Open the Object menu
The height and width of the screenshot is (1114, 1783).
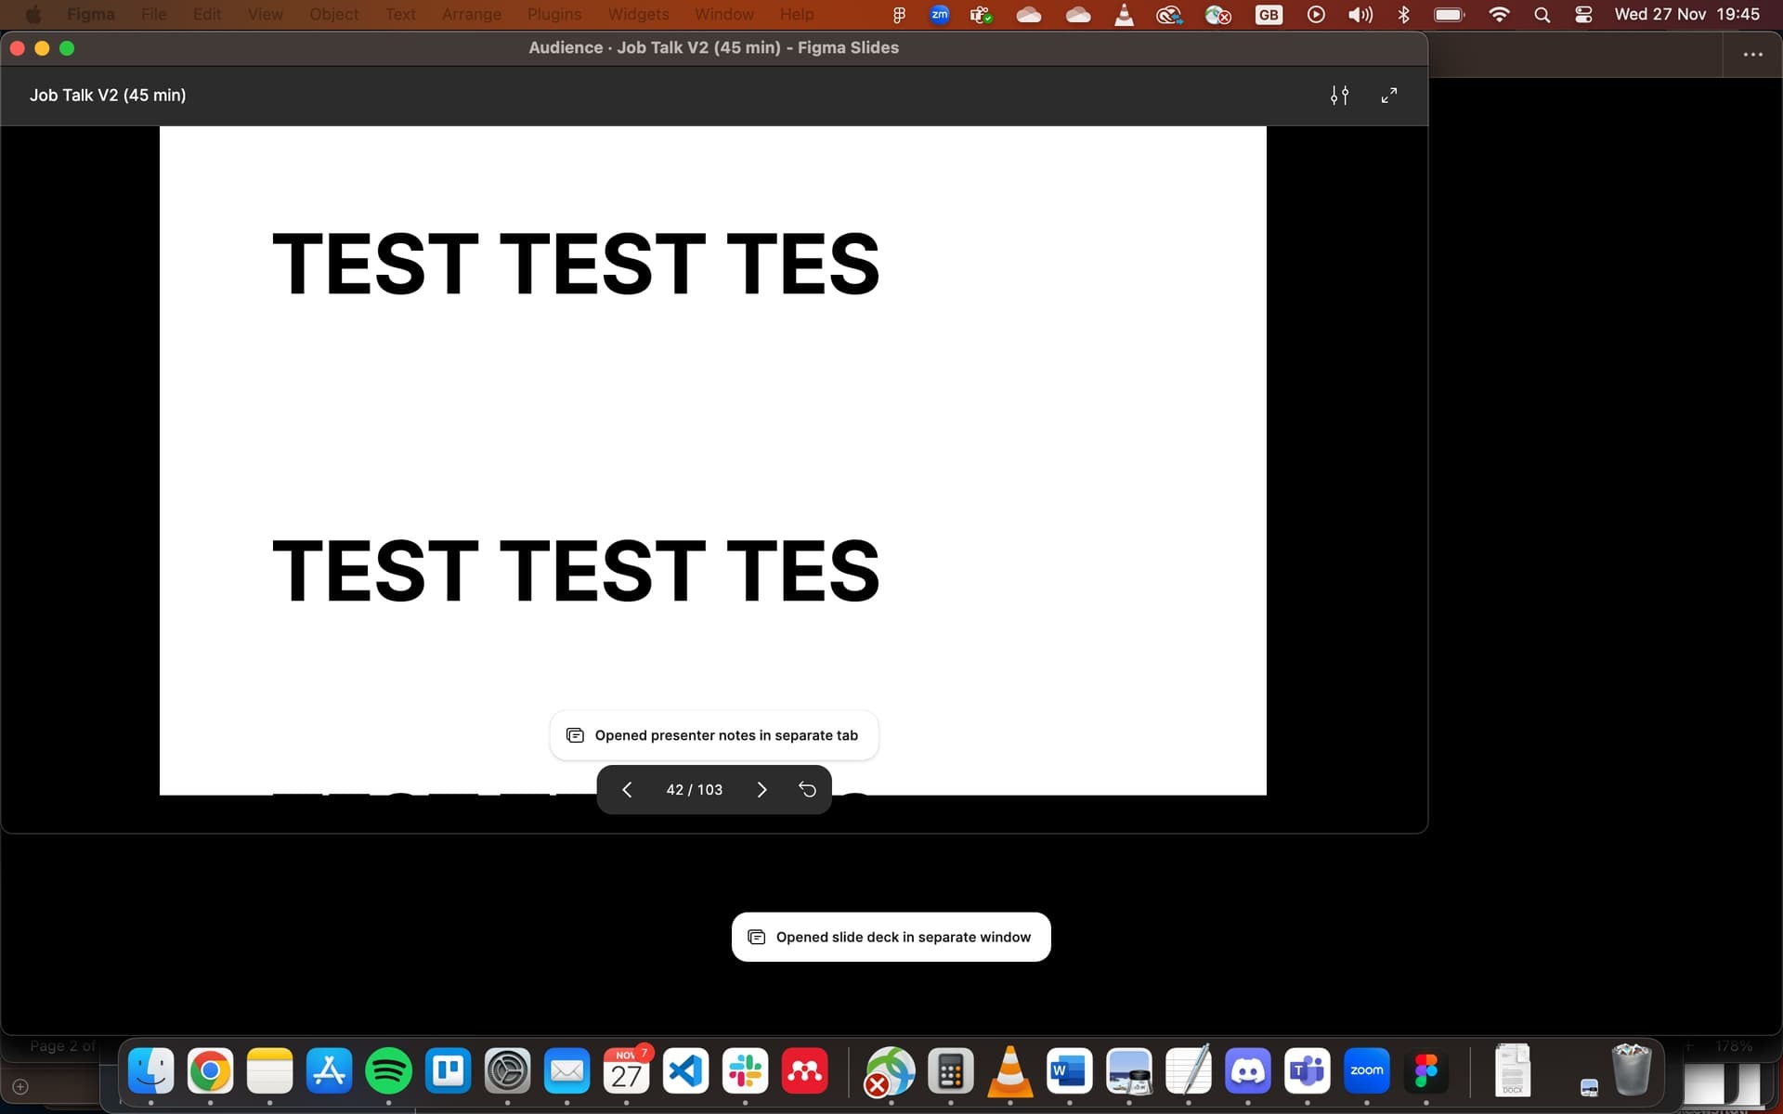coord(334,14)
